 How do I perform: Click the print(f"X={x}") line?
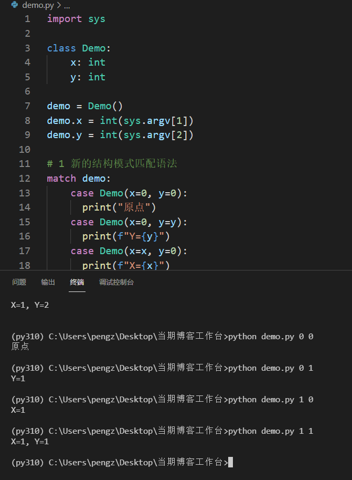point(126,265)
